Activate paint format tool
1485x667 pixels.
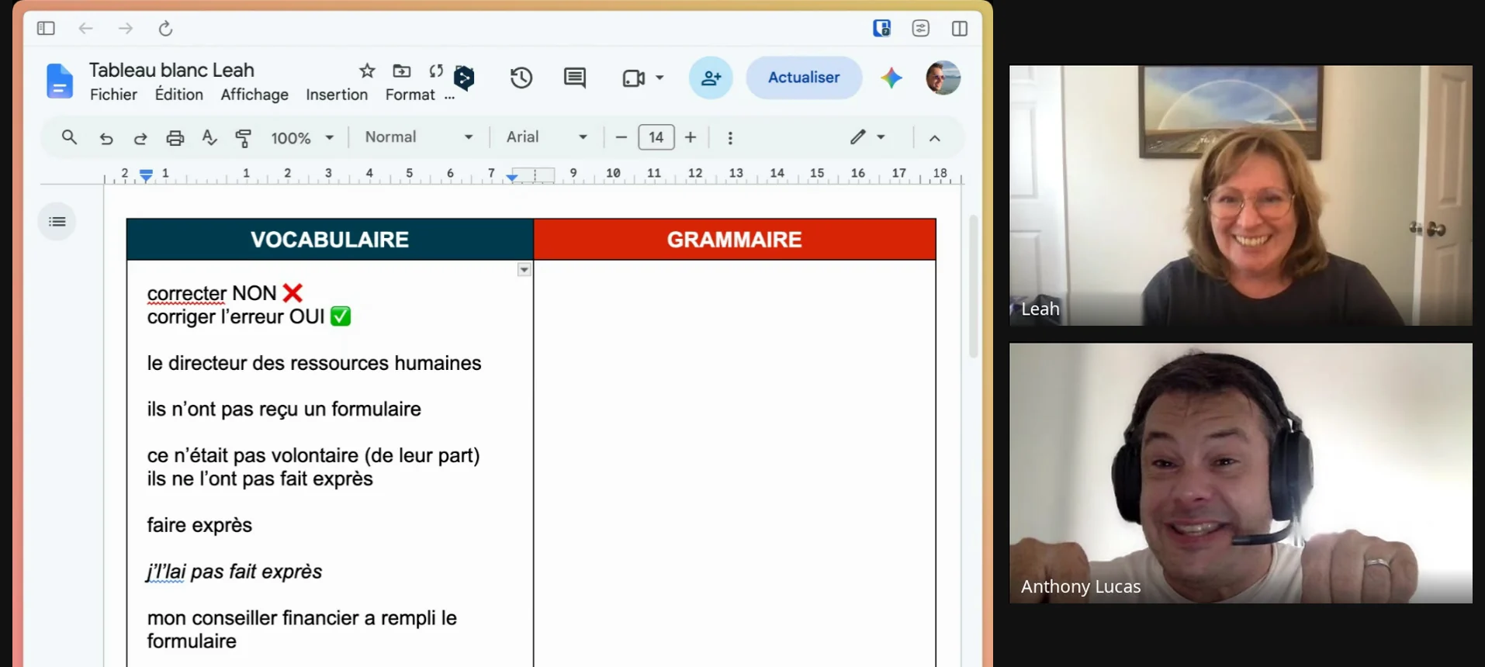tap(244, 138)
